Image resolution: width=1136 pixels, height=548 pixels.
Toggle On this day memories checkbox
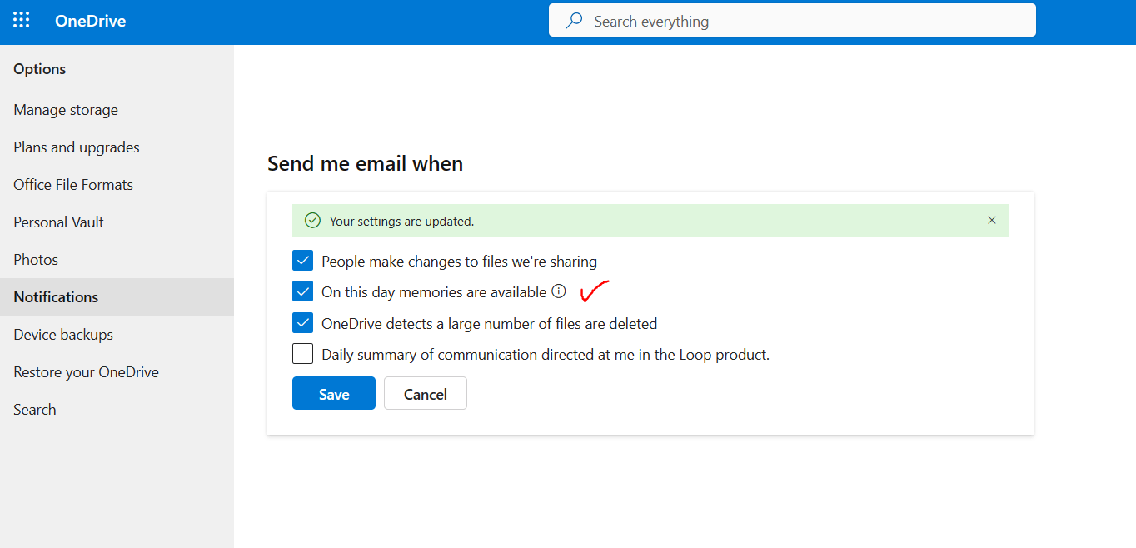pyautogui.click(x=302, y=292)
